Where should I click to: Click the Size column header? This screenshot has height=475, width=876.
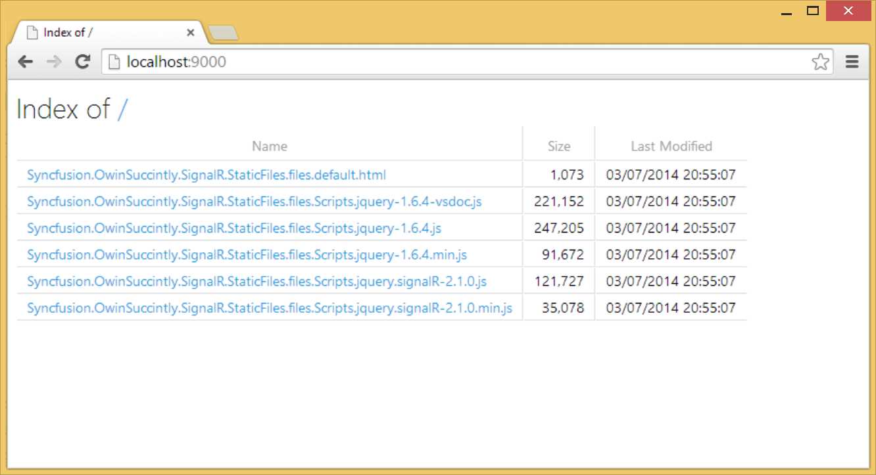tap(559, 146)
